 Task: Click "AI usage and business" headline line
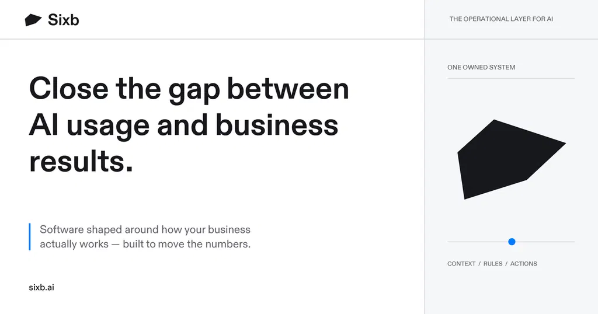[183, 125]
